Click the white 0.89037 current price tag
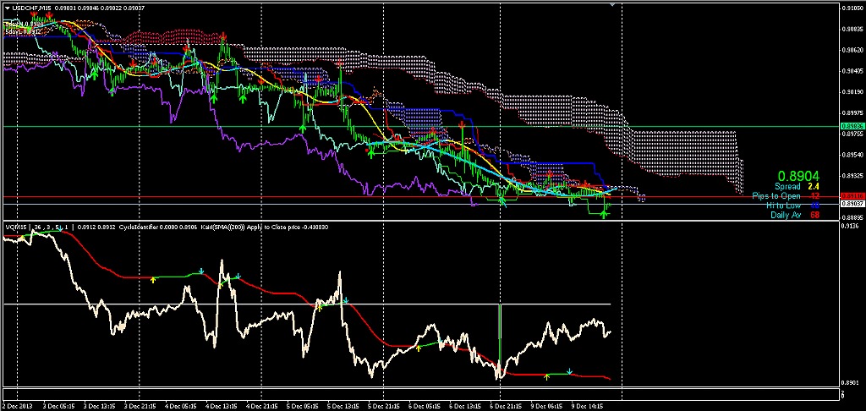 (x=851, y=204)
